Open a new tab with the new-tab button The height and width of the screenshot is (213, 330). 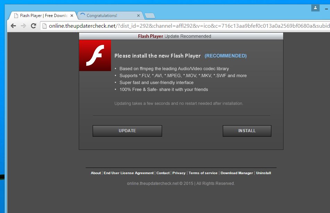(x=150, y=16)
